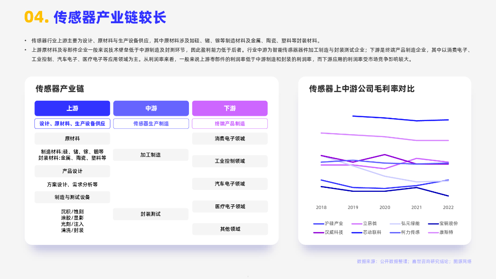Screen dimensions: 496x279
Task: Click the purple '下游' header block
Action: (x=230, y=108)
